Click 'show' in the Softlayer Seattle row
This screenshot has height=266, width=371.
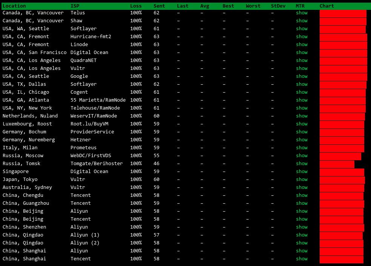coord(302,29)
